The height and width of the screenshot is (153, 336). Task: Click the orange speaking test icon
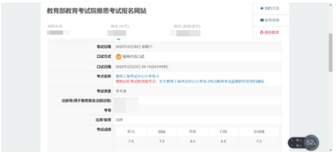click(x=118, y=56)
